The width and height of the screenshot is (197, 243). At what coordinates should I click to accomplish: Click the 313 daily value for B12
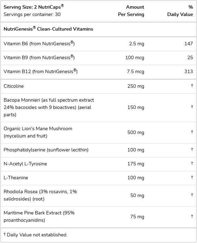pos(189,71)
